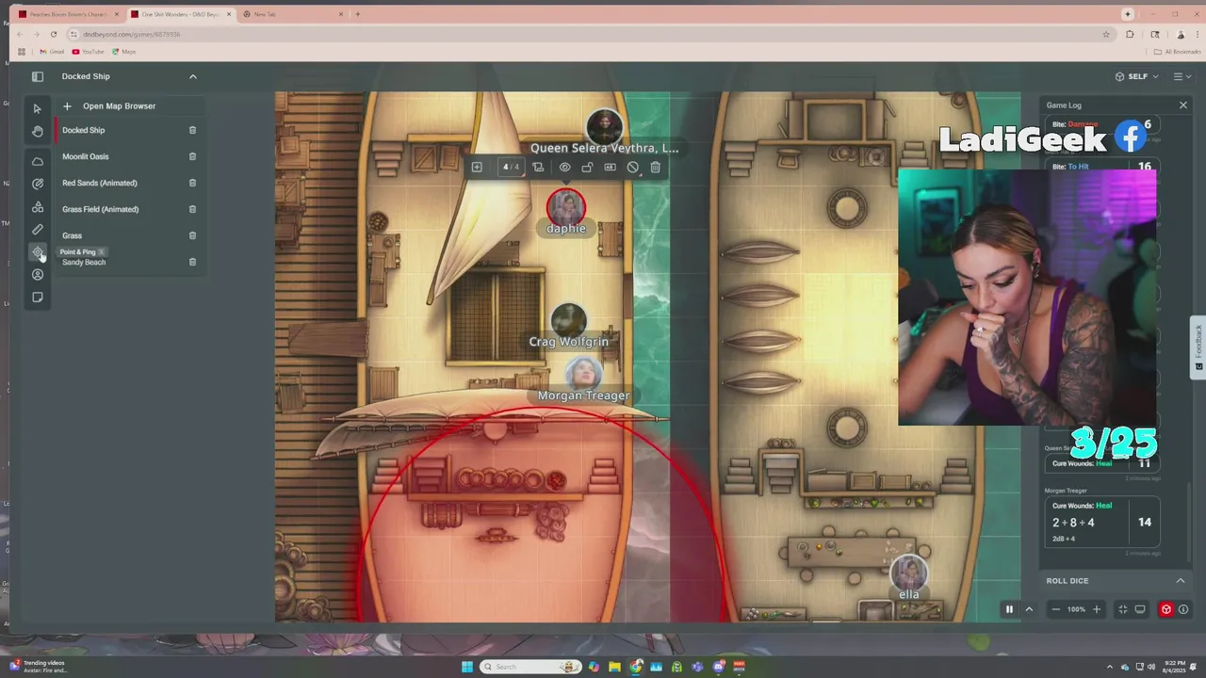Toggle token visibility eye icon

(x=564, y=167)
